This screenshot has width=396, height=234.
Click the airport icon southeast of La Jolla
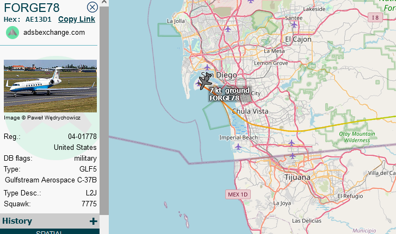(228, 29)
